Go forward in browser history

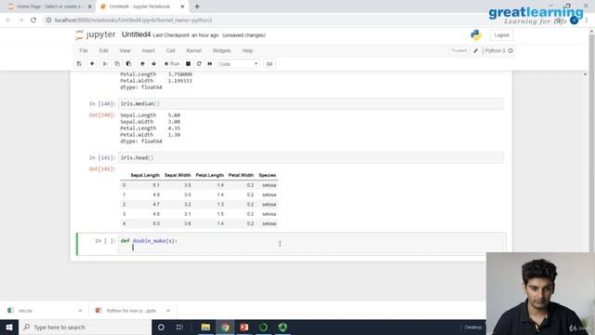pyautogui.click(x=20, y=20)
